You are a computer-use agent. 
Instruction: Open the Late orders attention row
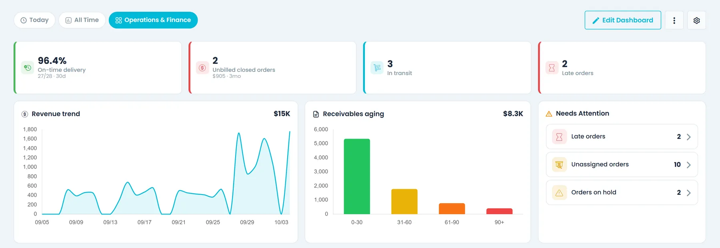coord(622,137)
